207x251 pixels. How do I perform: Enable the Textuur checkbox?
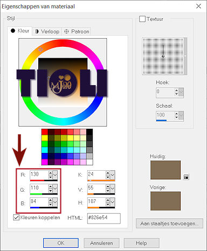(x=142, y=19)
